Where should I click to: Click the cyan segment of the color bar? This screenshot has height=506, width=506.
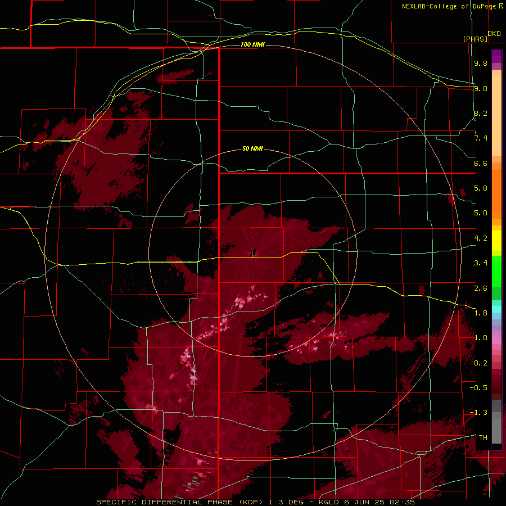[x=496, y=309]
